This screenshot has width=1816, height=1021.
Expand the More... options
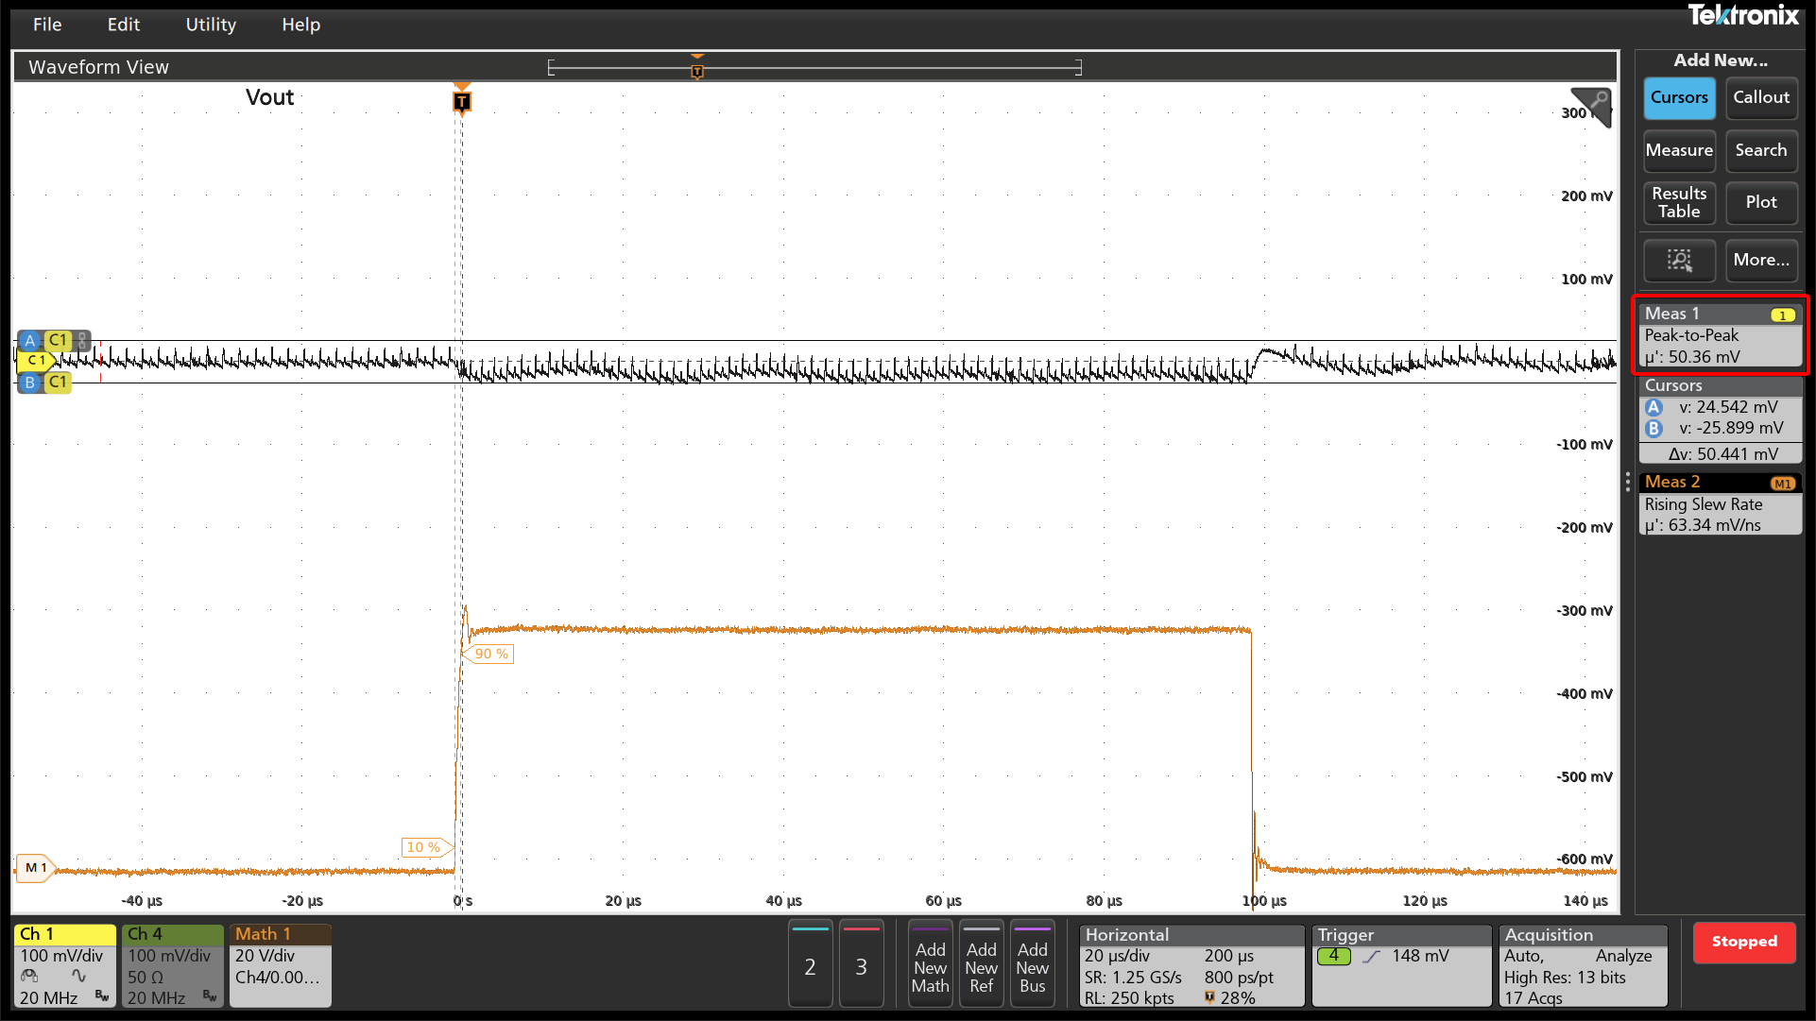(1761, 260)
